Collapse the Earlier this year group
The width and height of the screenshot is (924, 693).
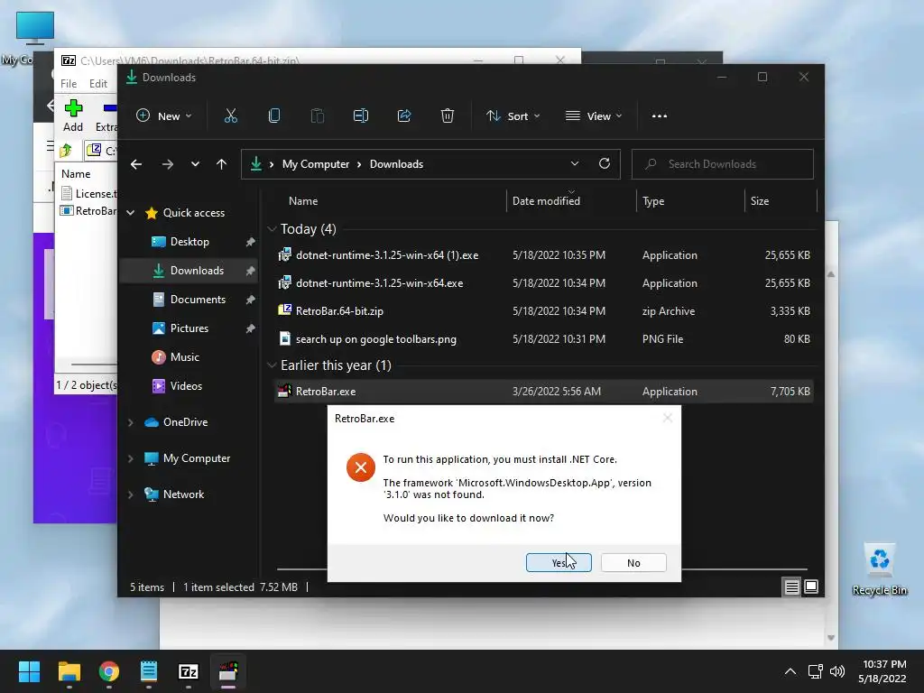click(272, 365)
